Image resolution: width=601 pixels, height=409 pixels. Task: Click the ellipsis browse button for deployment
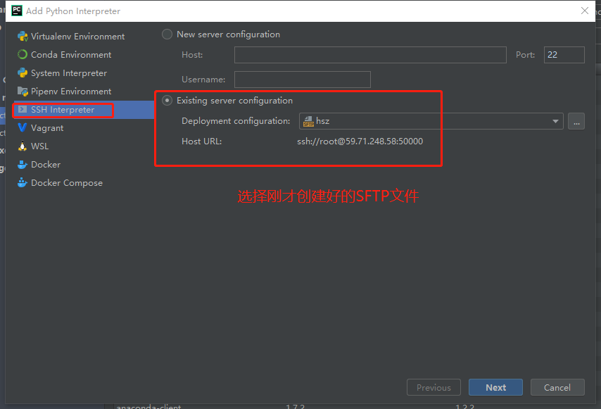pyautogui.click(x=576, y=121)
